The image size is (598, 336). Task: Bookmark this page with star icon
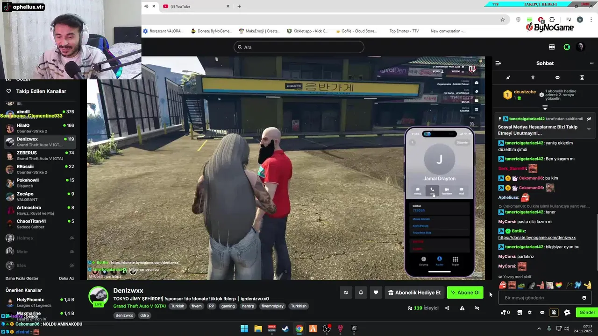point(503,20)
